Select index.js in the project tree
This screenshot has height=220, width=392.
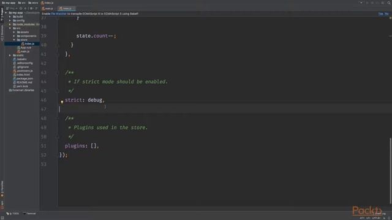28,43
